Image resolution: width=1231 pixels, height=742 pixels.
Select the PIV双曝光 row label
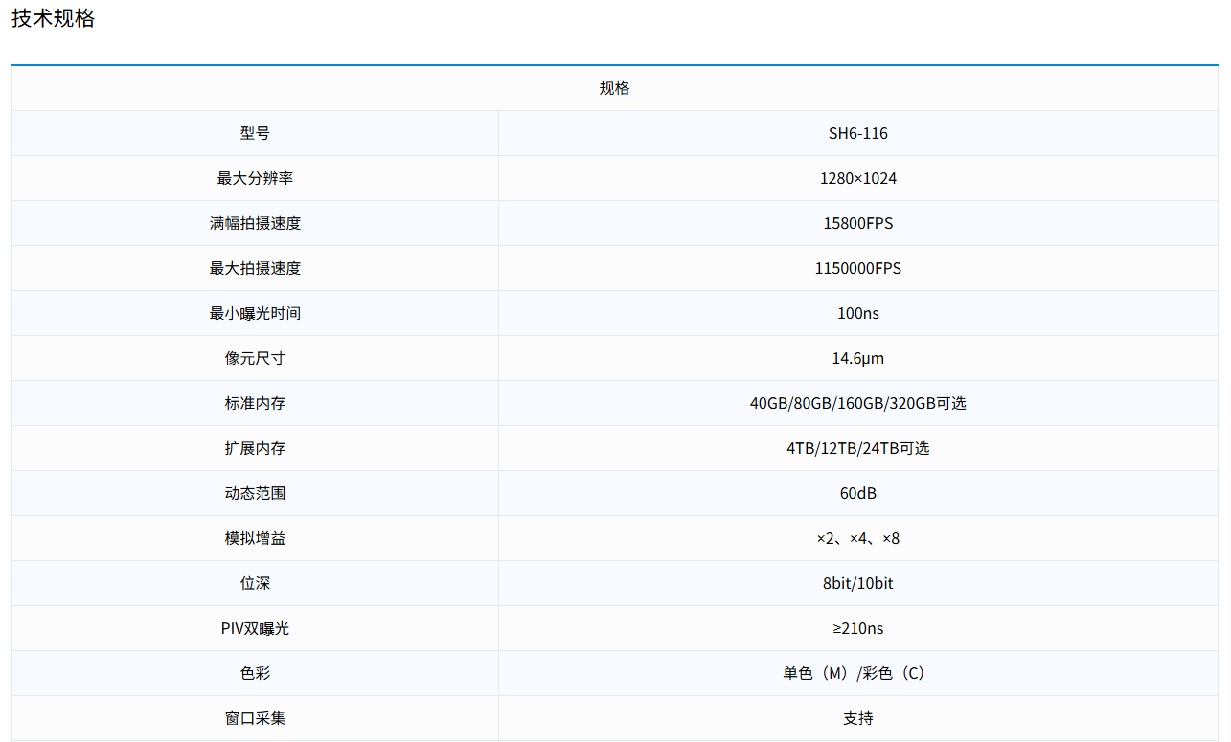click(255, 628)
